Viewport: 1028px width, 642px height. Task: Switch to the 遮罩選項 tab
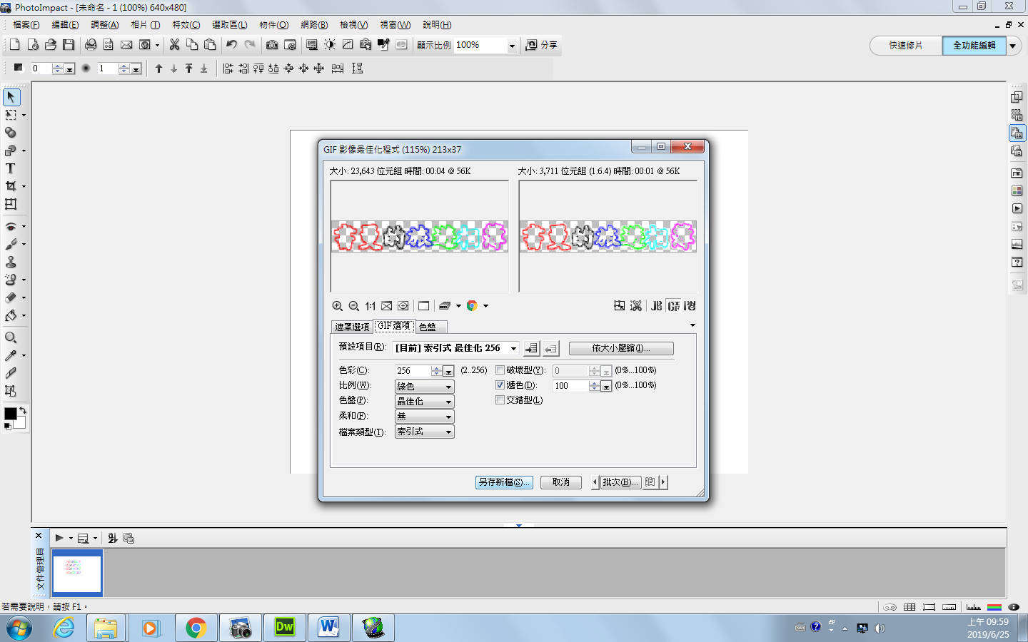tap(352, 327)
